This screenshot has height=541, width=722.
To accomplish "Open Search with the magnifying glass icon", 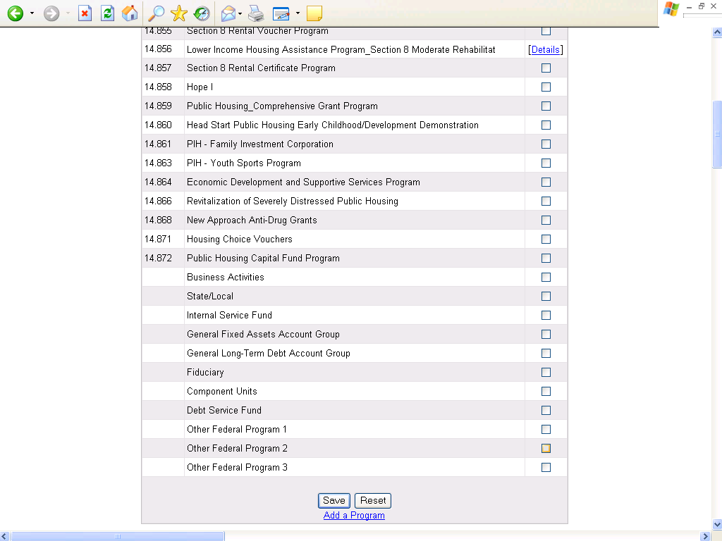I will 156,13.
